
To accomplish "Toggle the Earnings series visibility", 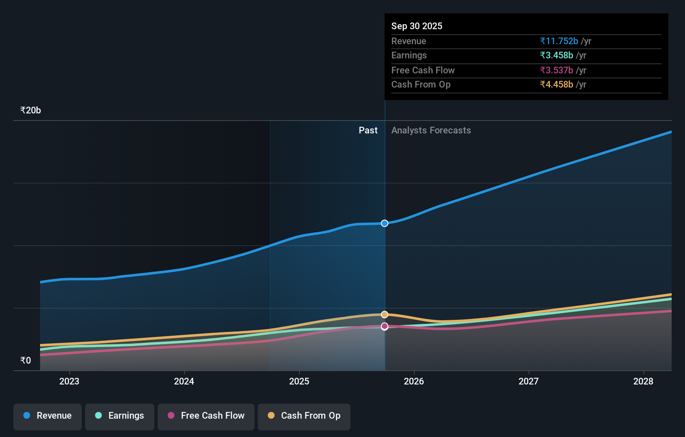I will (120, 416).
